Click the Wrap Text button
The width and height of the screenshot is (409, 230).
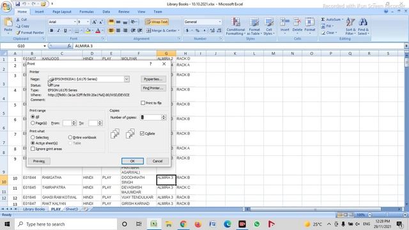pyautogui.click(x=157, y=22)
